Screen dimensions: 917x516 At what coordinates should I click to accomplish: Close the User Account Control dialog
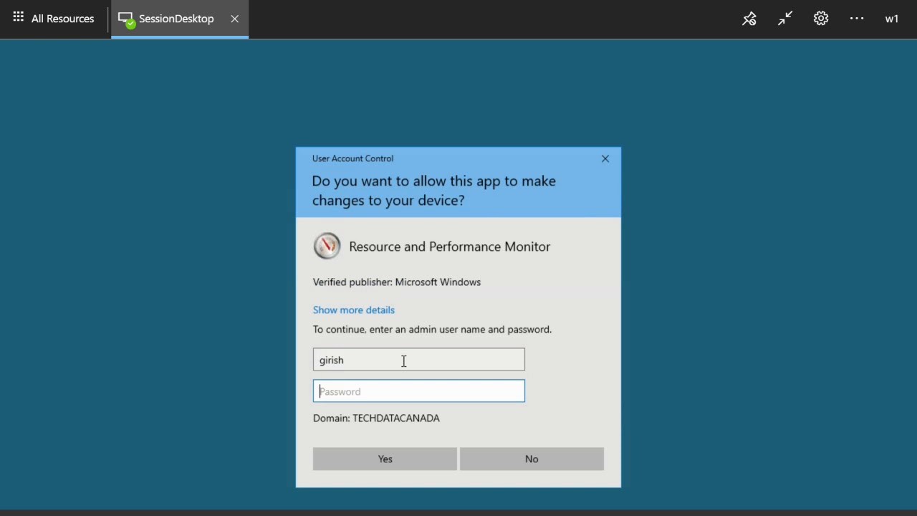605,158
